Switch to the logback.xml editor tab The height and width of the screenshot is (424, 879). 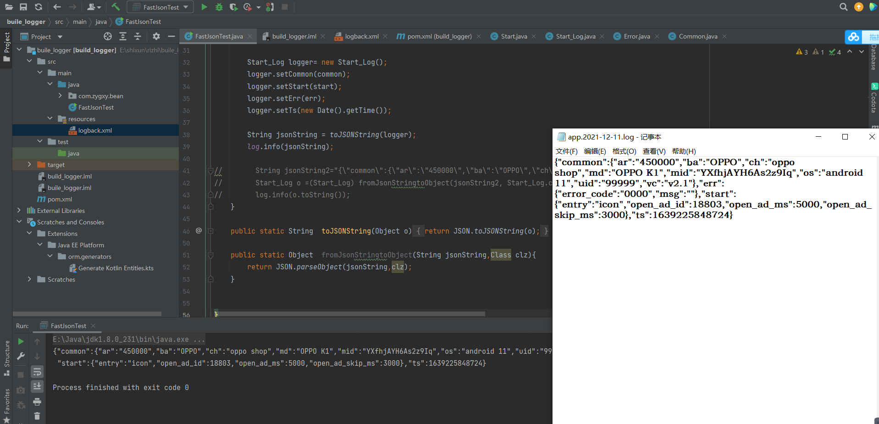tap(362, 36)
